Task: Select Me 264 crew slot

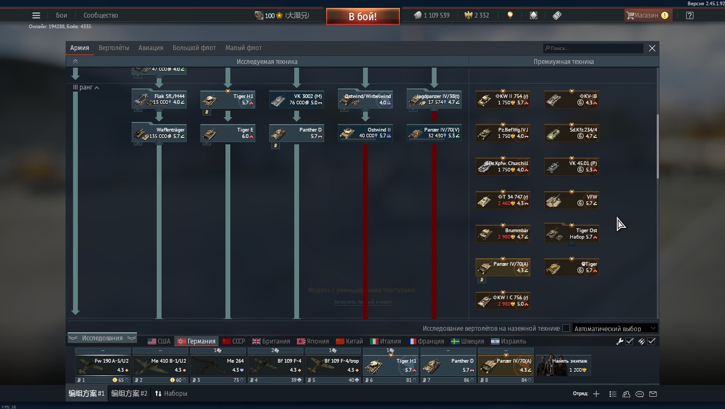Action: pos(217,365)
